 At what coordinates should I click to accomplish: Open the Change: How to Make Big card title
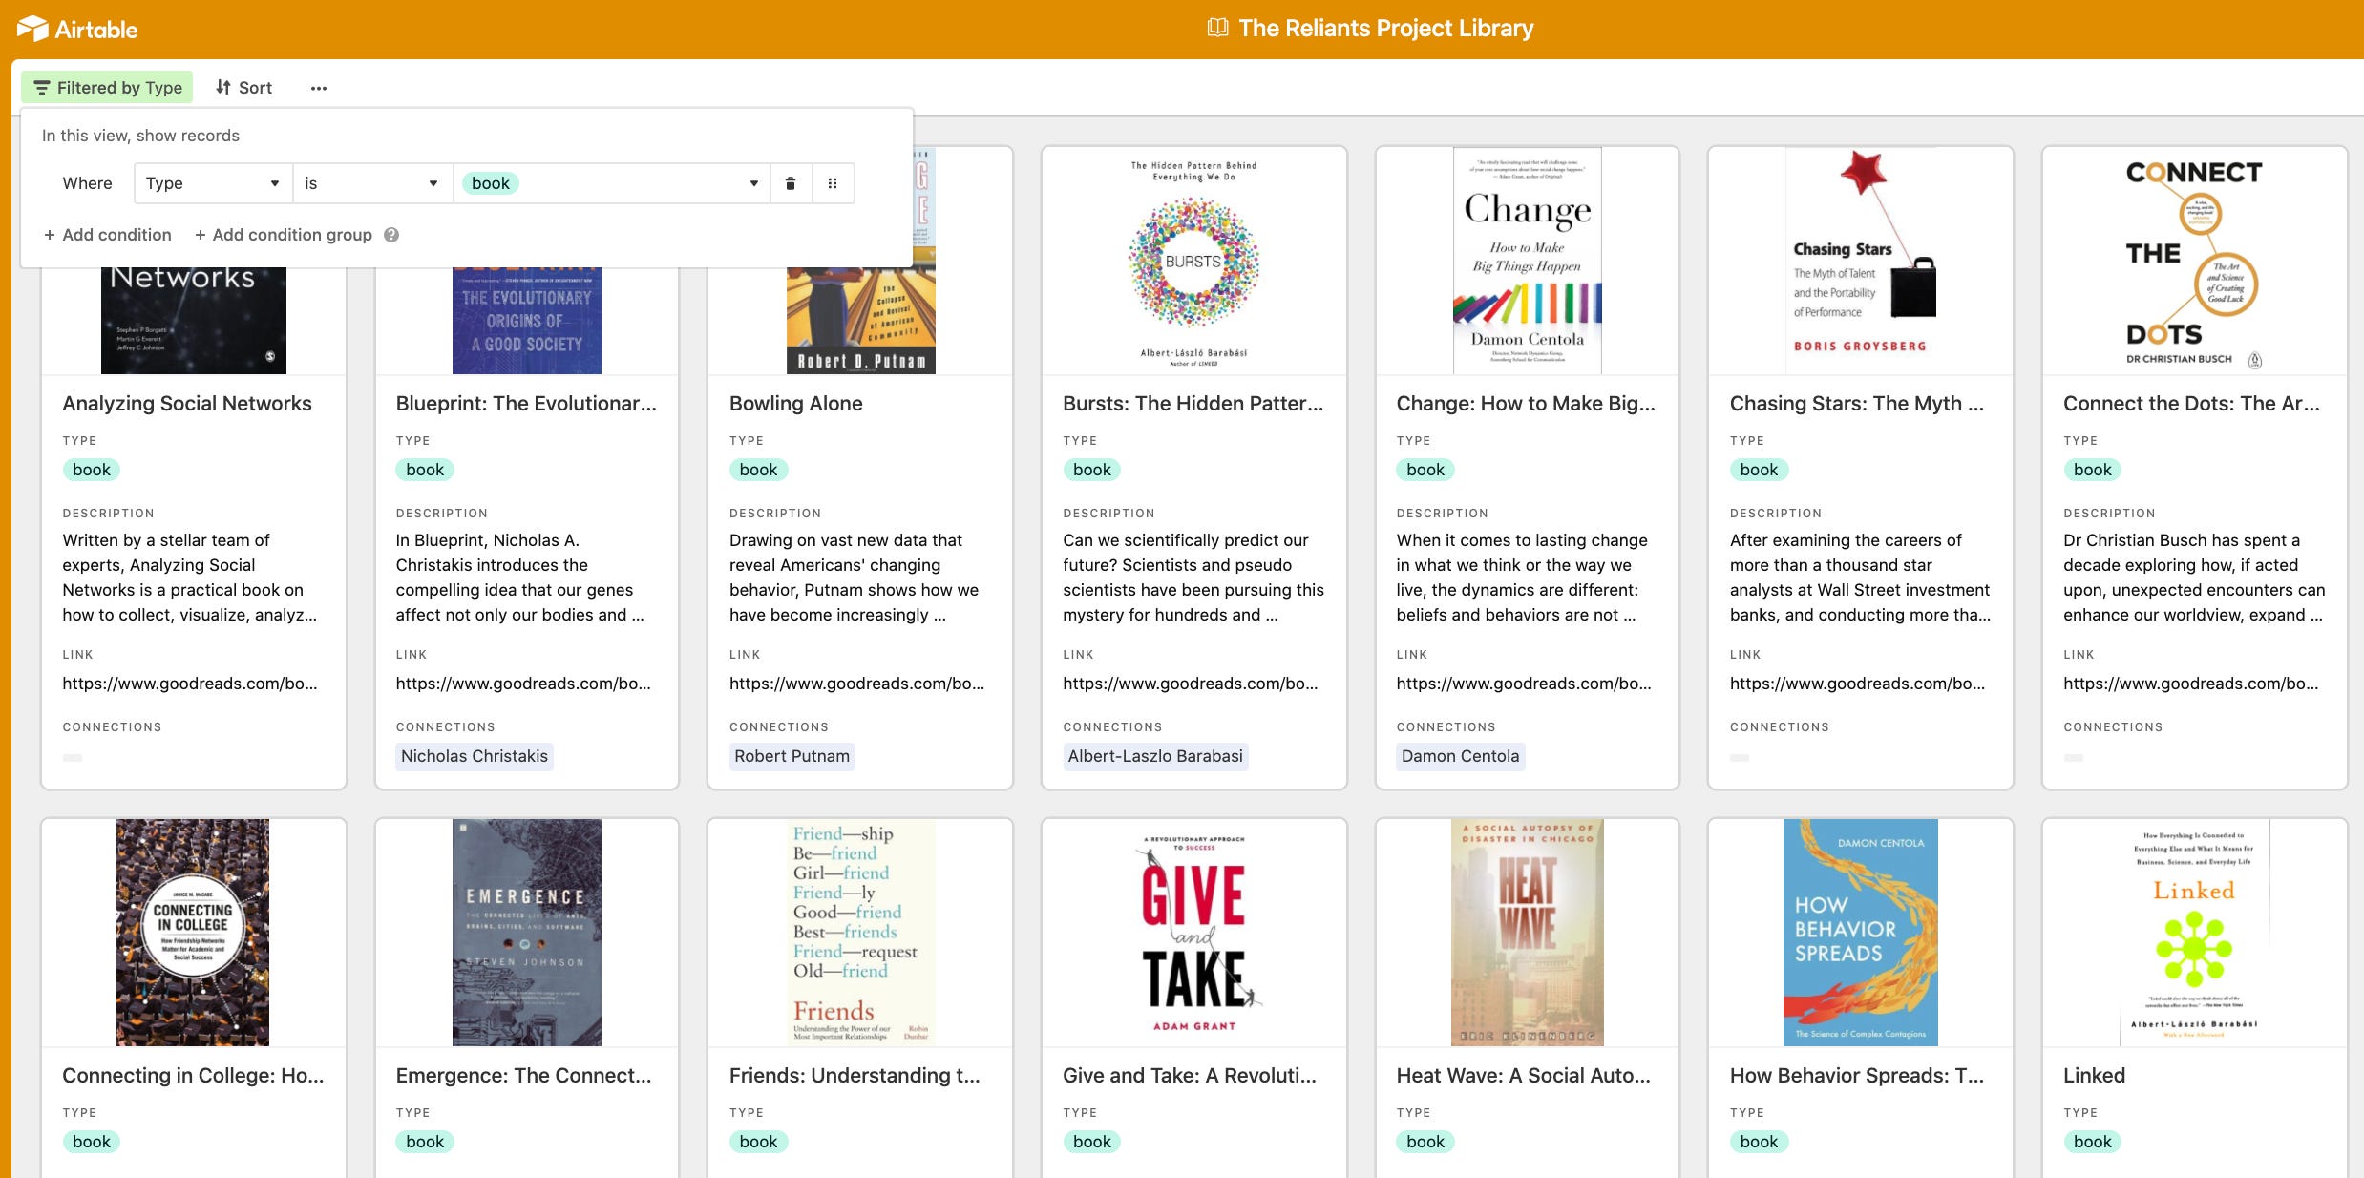point(1526,404)
